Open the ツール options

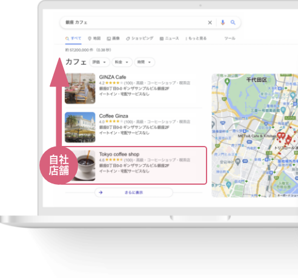click(x=230, y=38)
